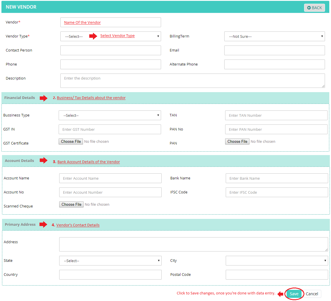
Task: Open the Vendor Type dropdown
Action: point(110,36)
